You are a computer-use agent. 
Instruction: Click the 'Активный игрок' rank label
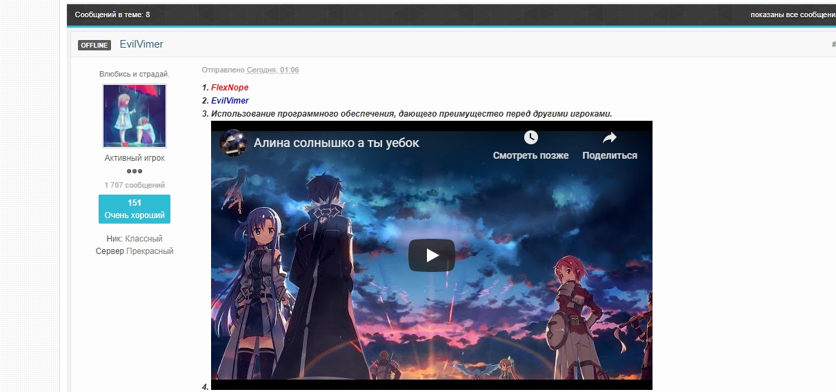(135, 158)
